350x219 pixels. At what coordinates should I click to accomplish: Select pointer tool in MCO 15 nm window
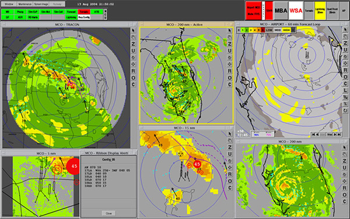229,134
